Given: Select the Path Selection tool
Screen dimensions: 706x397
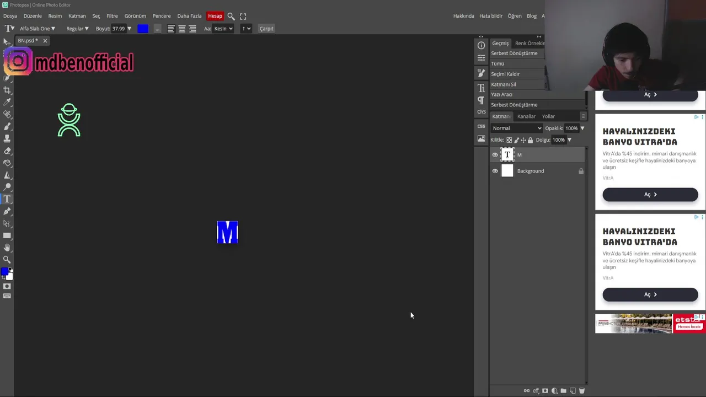Looking at the screenshot, I should [x=7, y=223].
